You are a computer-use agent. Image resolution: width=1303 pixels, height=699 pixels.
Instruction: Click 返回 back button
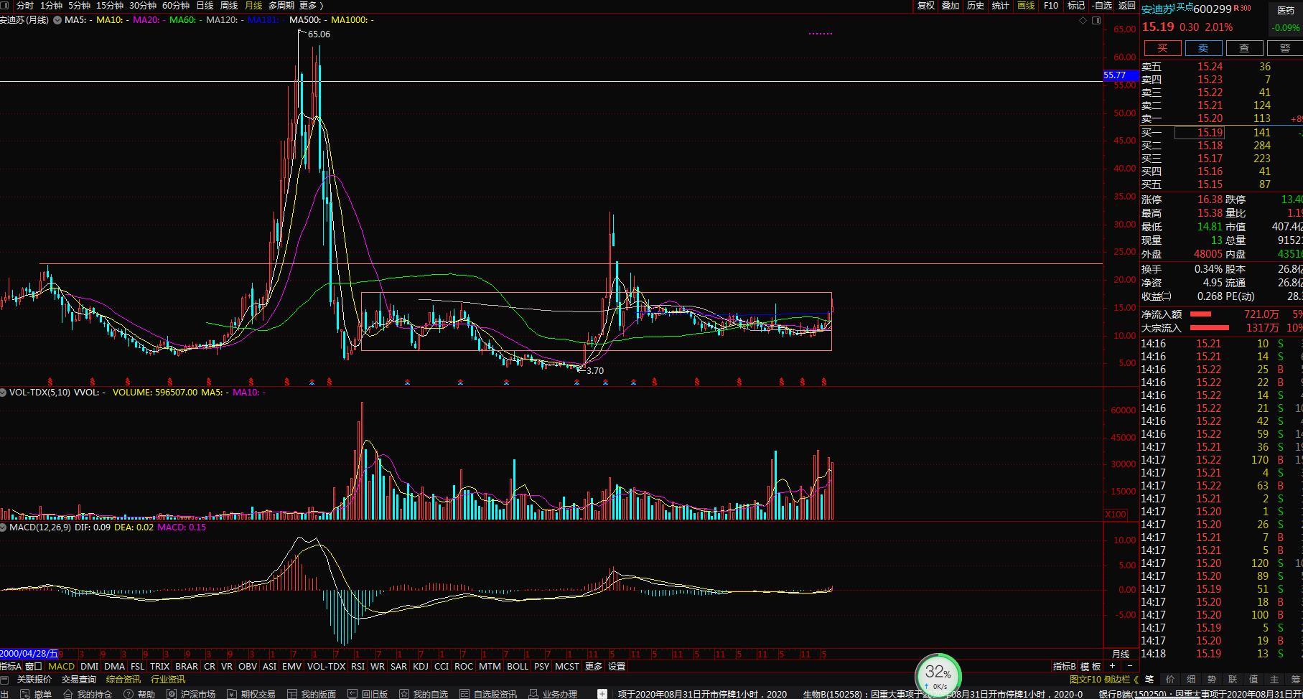point(1126,5)
